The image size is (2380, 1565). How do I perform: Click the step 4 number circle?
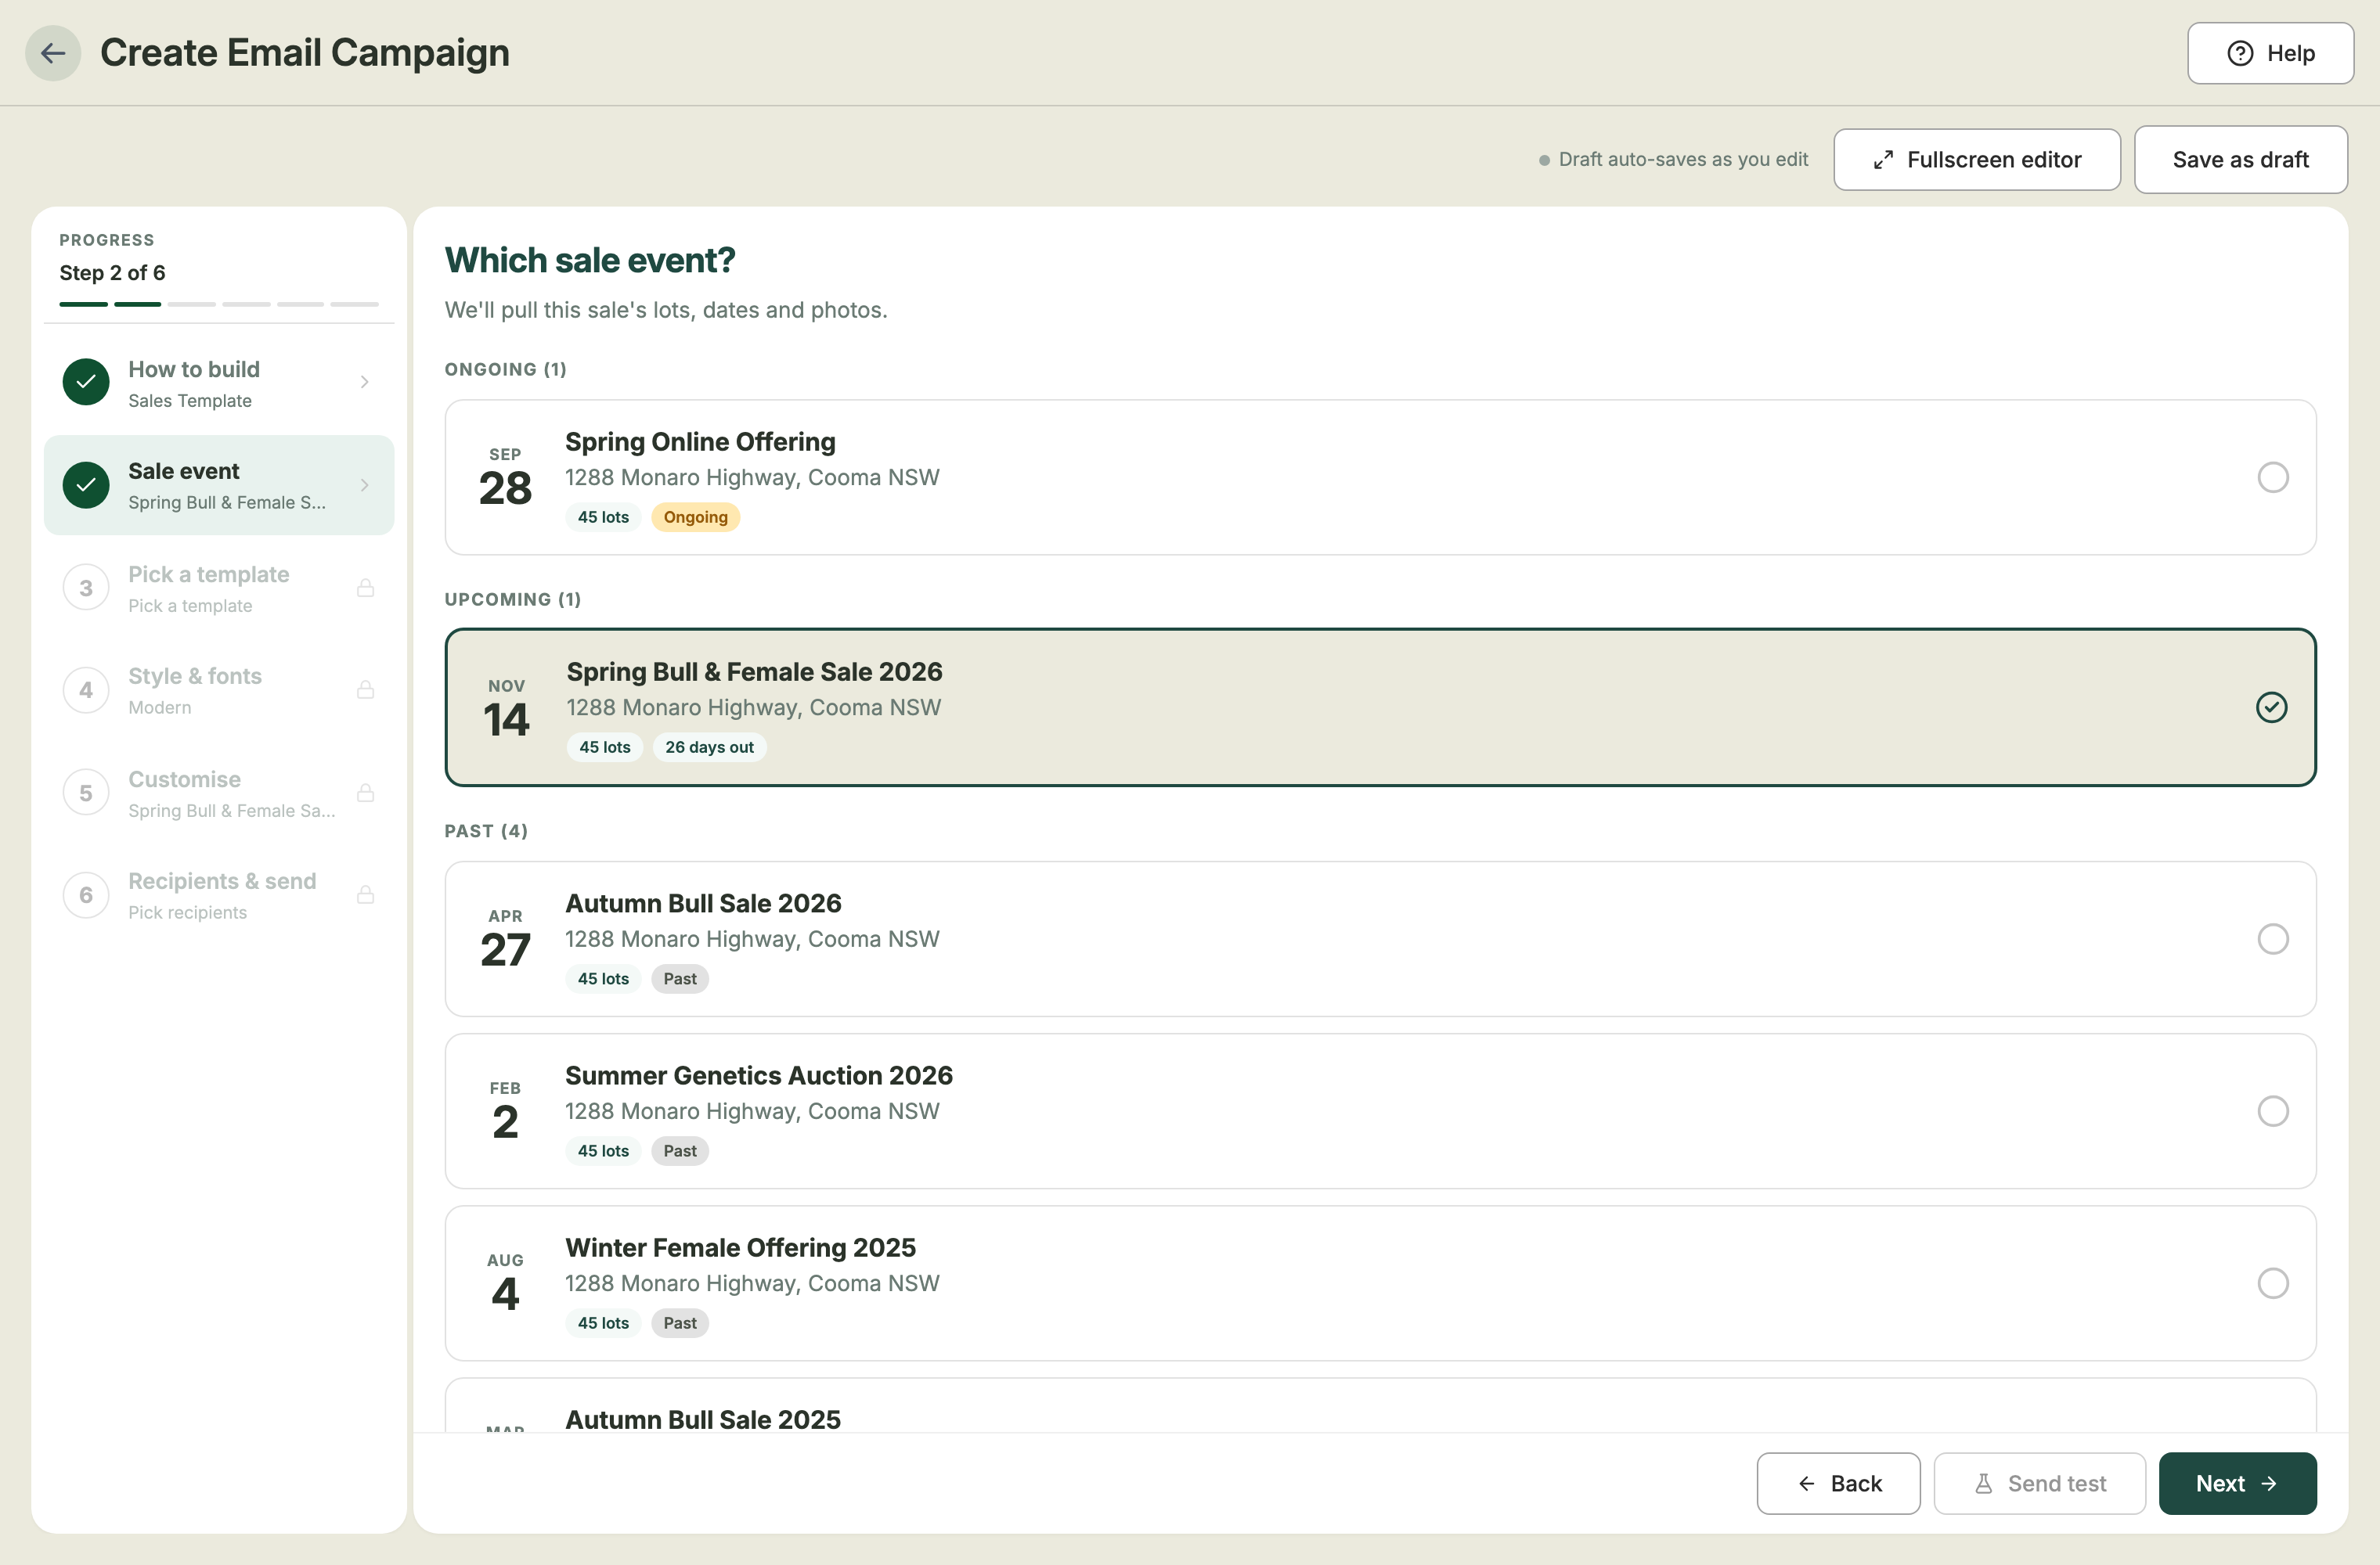[86, 689]
